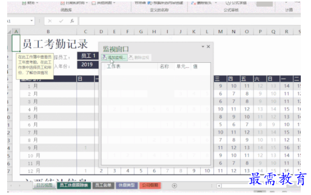Select column D header
This screenshot has width=311, height=195.
101,32
